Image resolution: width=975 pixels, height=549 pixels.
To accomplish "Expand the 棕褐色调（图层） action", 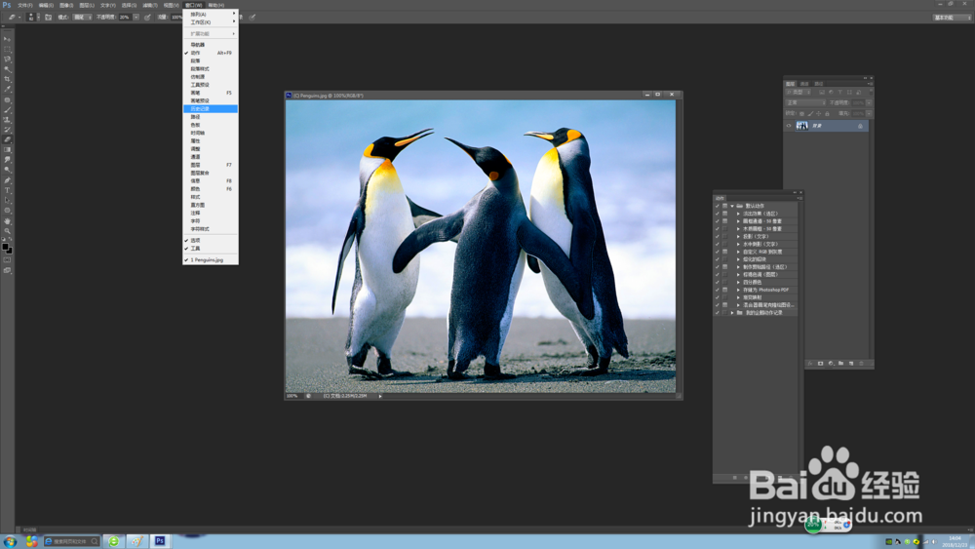I will pyautogui.click(x=739, y=274).
